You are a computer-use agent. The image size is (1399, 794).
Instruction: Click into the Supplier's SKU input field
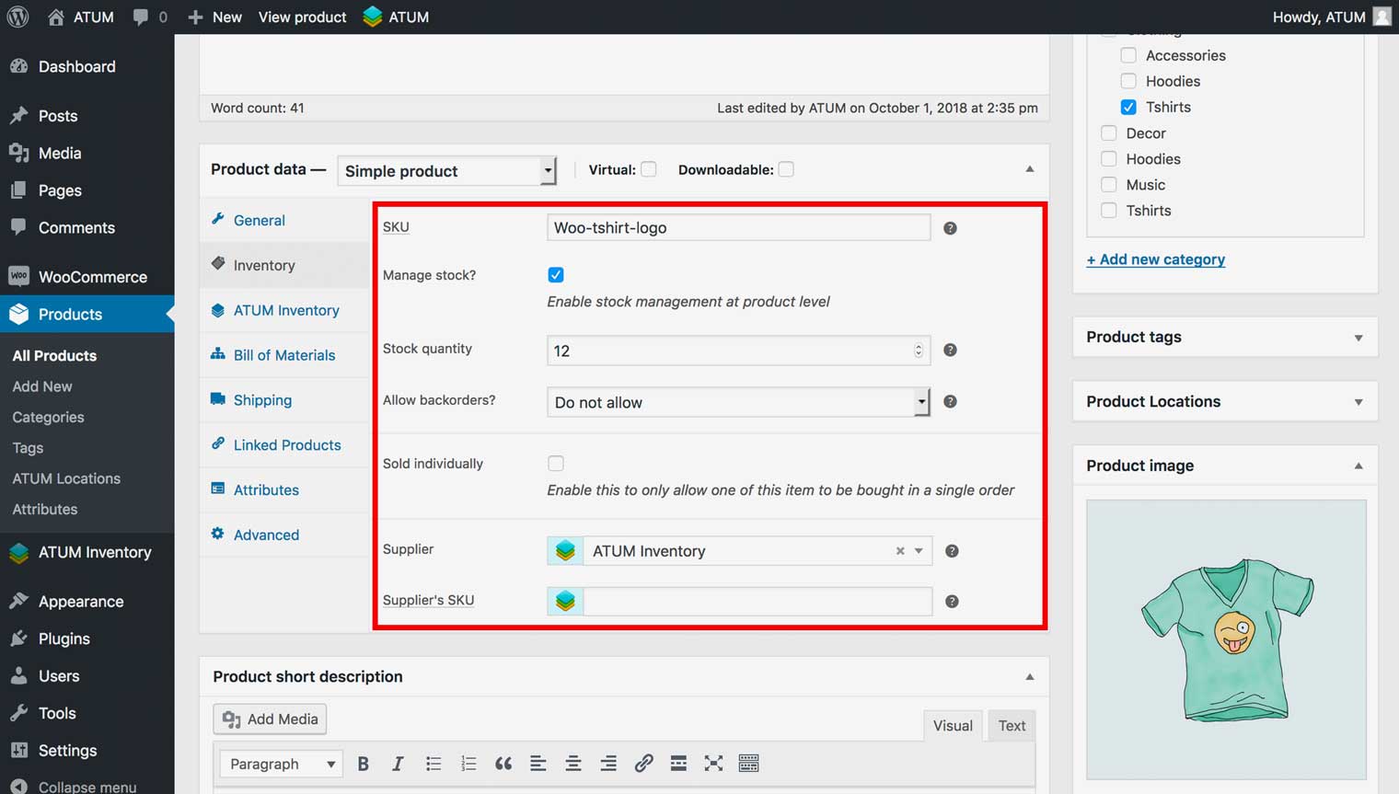click(757, 602)
